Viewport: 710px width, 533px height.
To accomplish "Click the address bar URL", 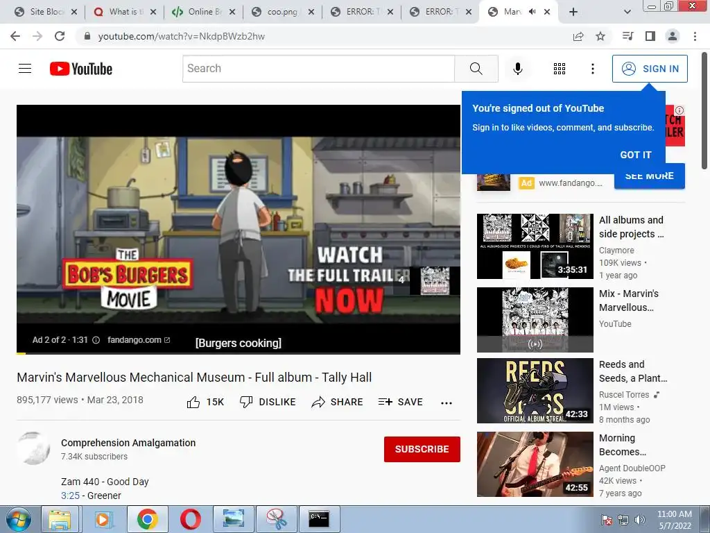I will tap(181, 36).
